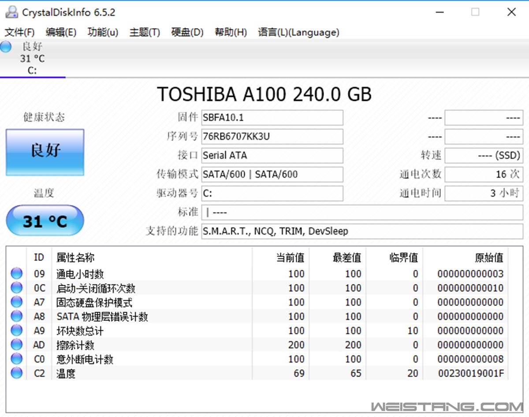Open the 功能(u) menu
This screenshot has width=529, height=417.
coord(103,32)
